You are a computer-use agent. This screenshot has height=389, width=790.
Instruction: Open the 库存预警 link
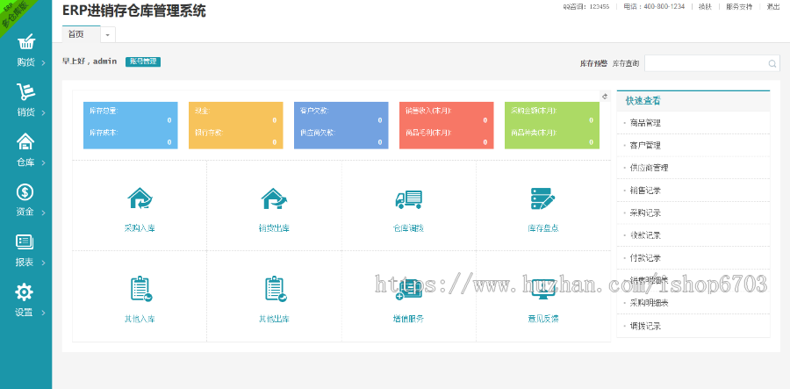pyautogui.click(x=594, y=63)
